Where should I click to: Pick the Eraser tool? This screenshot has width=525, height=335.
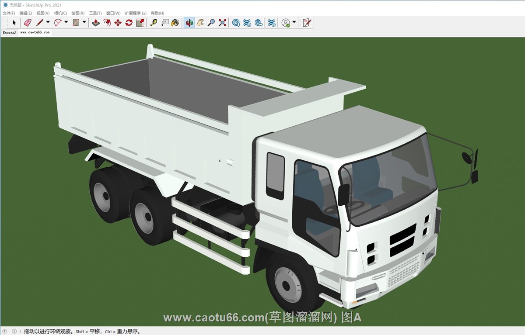pos(28,23)
